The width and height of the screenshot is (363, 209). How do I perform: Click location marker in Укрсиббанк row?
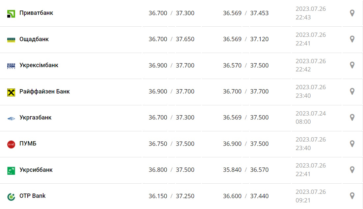(352, 170)
